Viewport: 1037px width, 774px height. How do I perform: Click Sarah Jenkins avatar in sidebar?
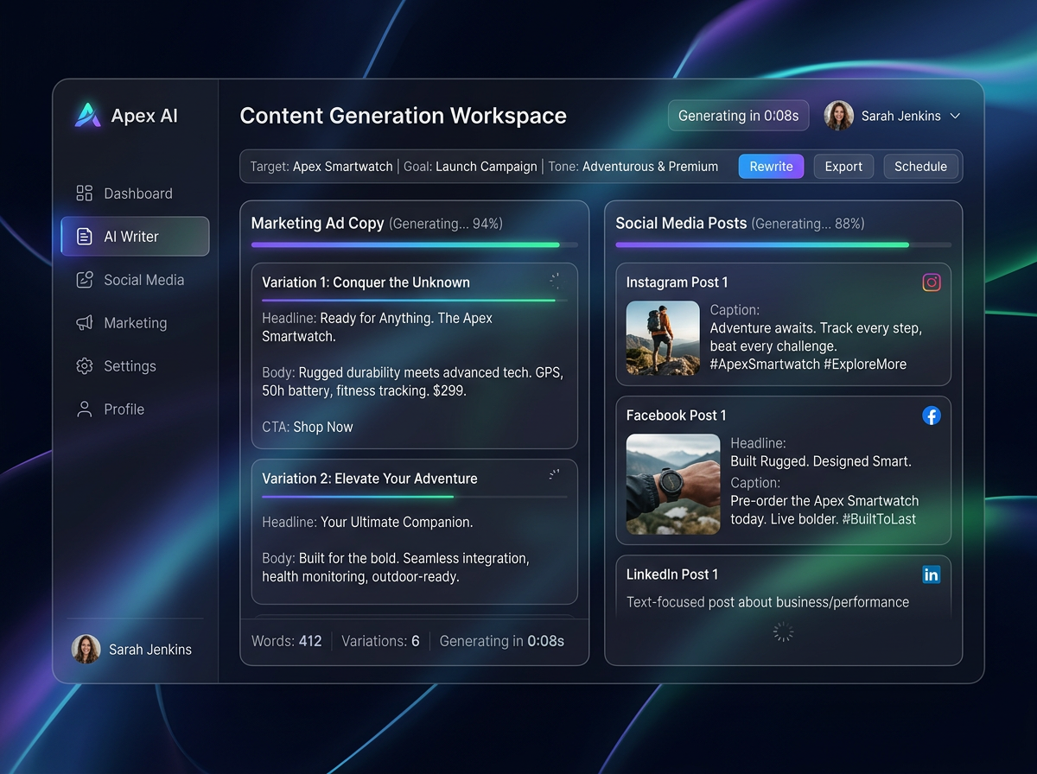coord(86,649)
